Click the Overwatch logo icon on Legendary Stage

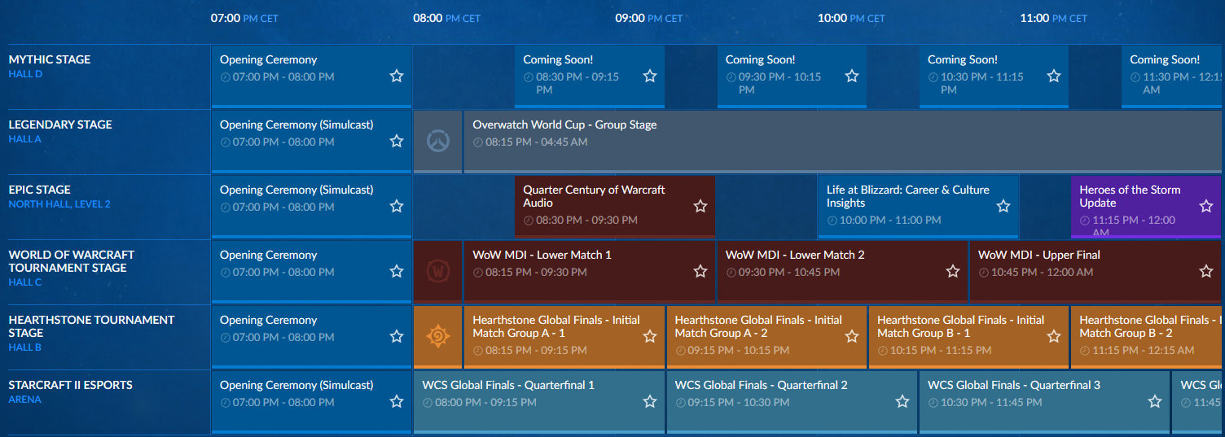tap(438, 142)
